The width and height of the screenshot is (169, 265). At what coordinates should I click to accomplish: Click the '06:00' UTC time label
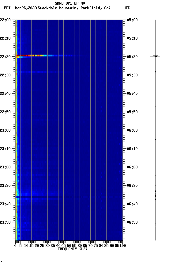[132, 130]
